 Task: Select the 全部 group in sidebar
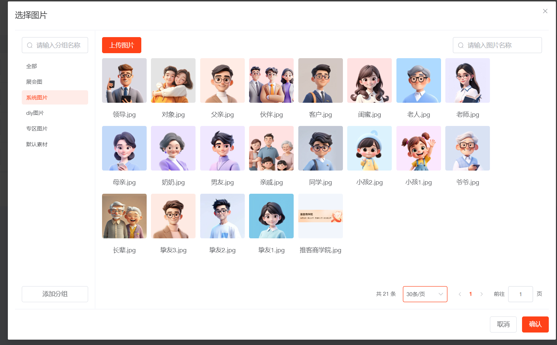[x=32, y=66]
